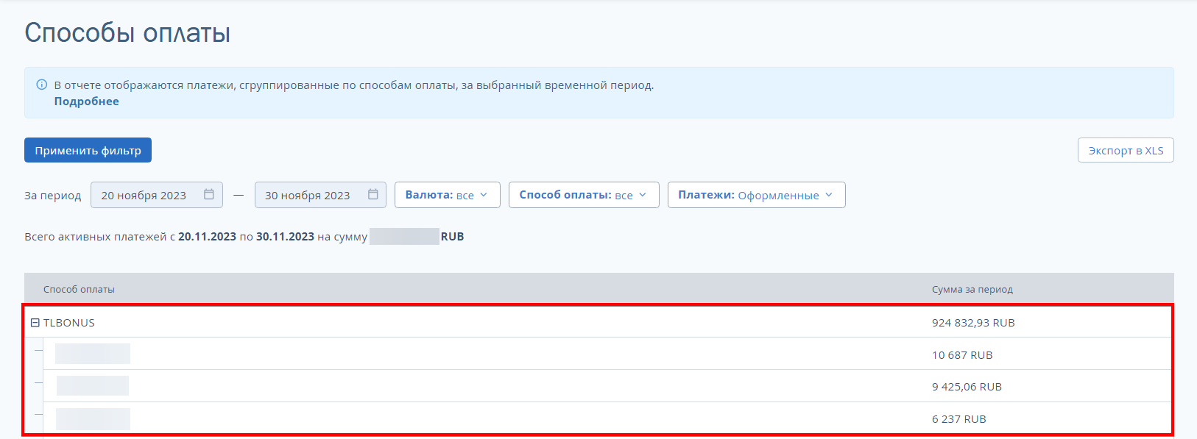
Task: Click the Способ оплаты column header
Action: coord(79,290)
